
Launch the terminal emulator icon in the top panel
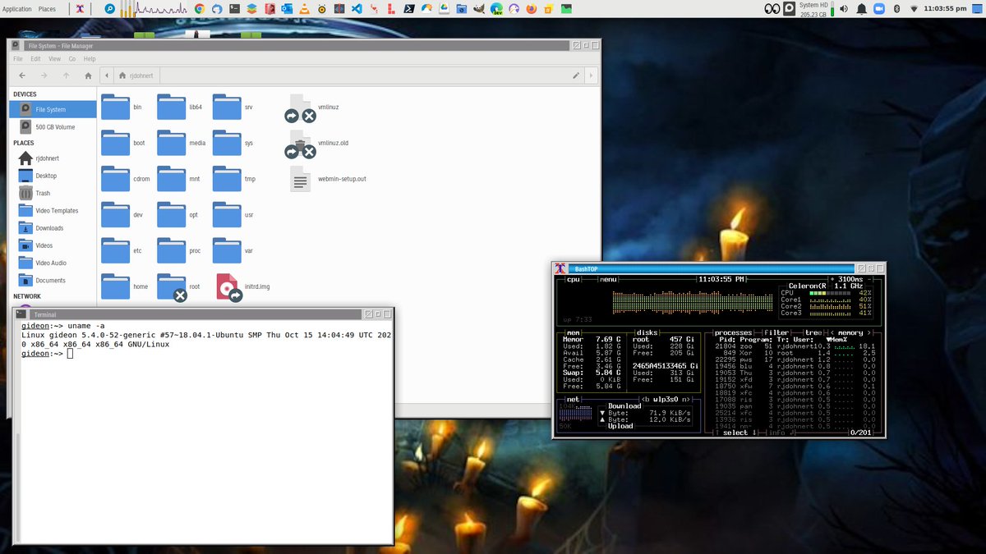coord(234,9)
